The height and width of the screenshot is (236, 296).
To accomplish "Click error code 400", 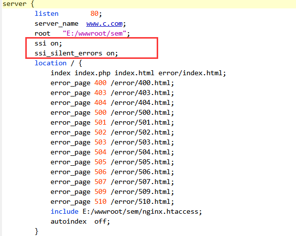I will click(x=101, y=83).
